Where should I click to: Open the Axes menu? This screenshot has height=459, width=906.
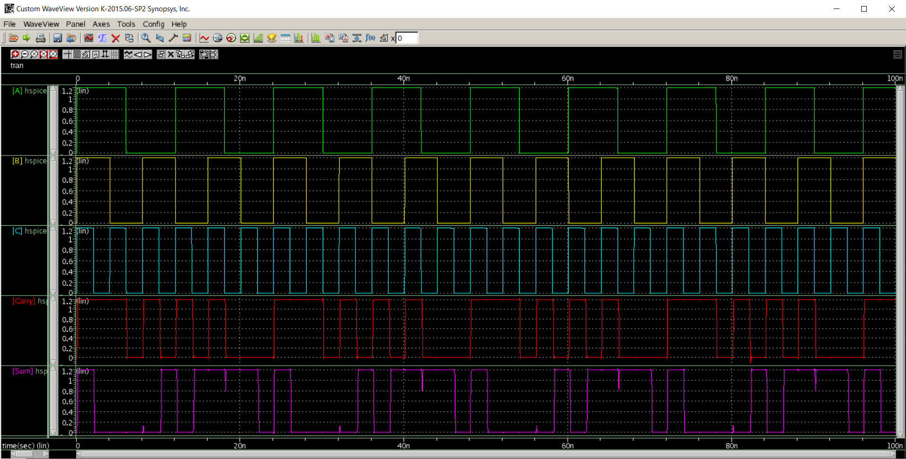[101, 24]
